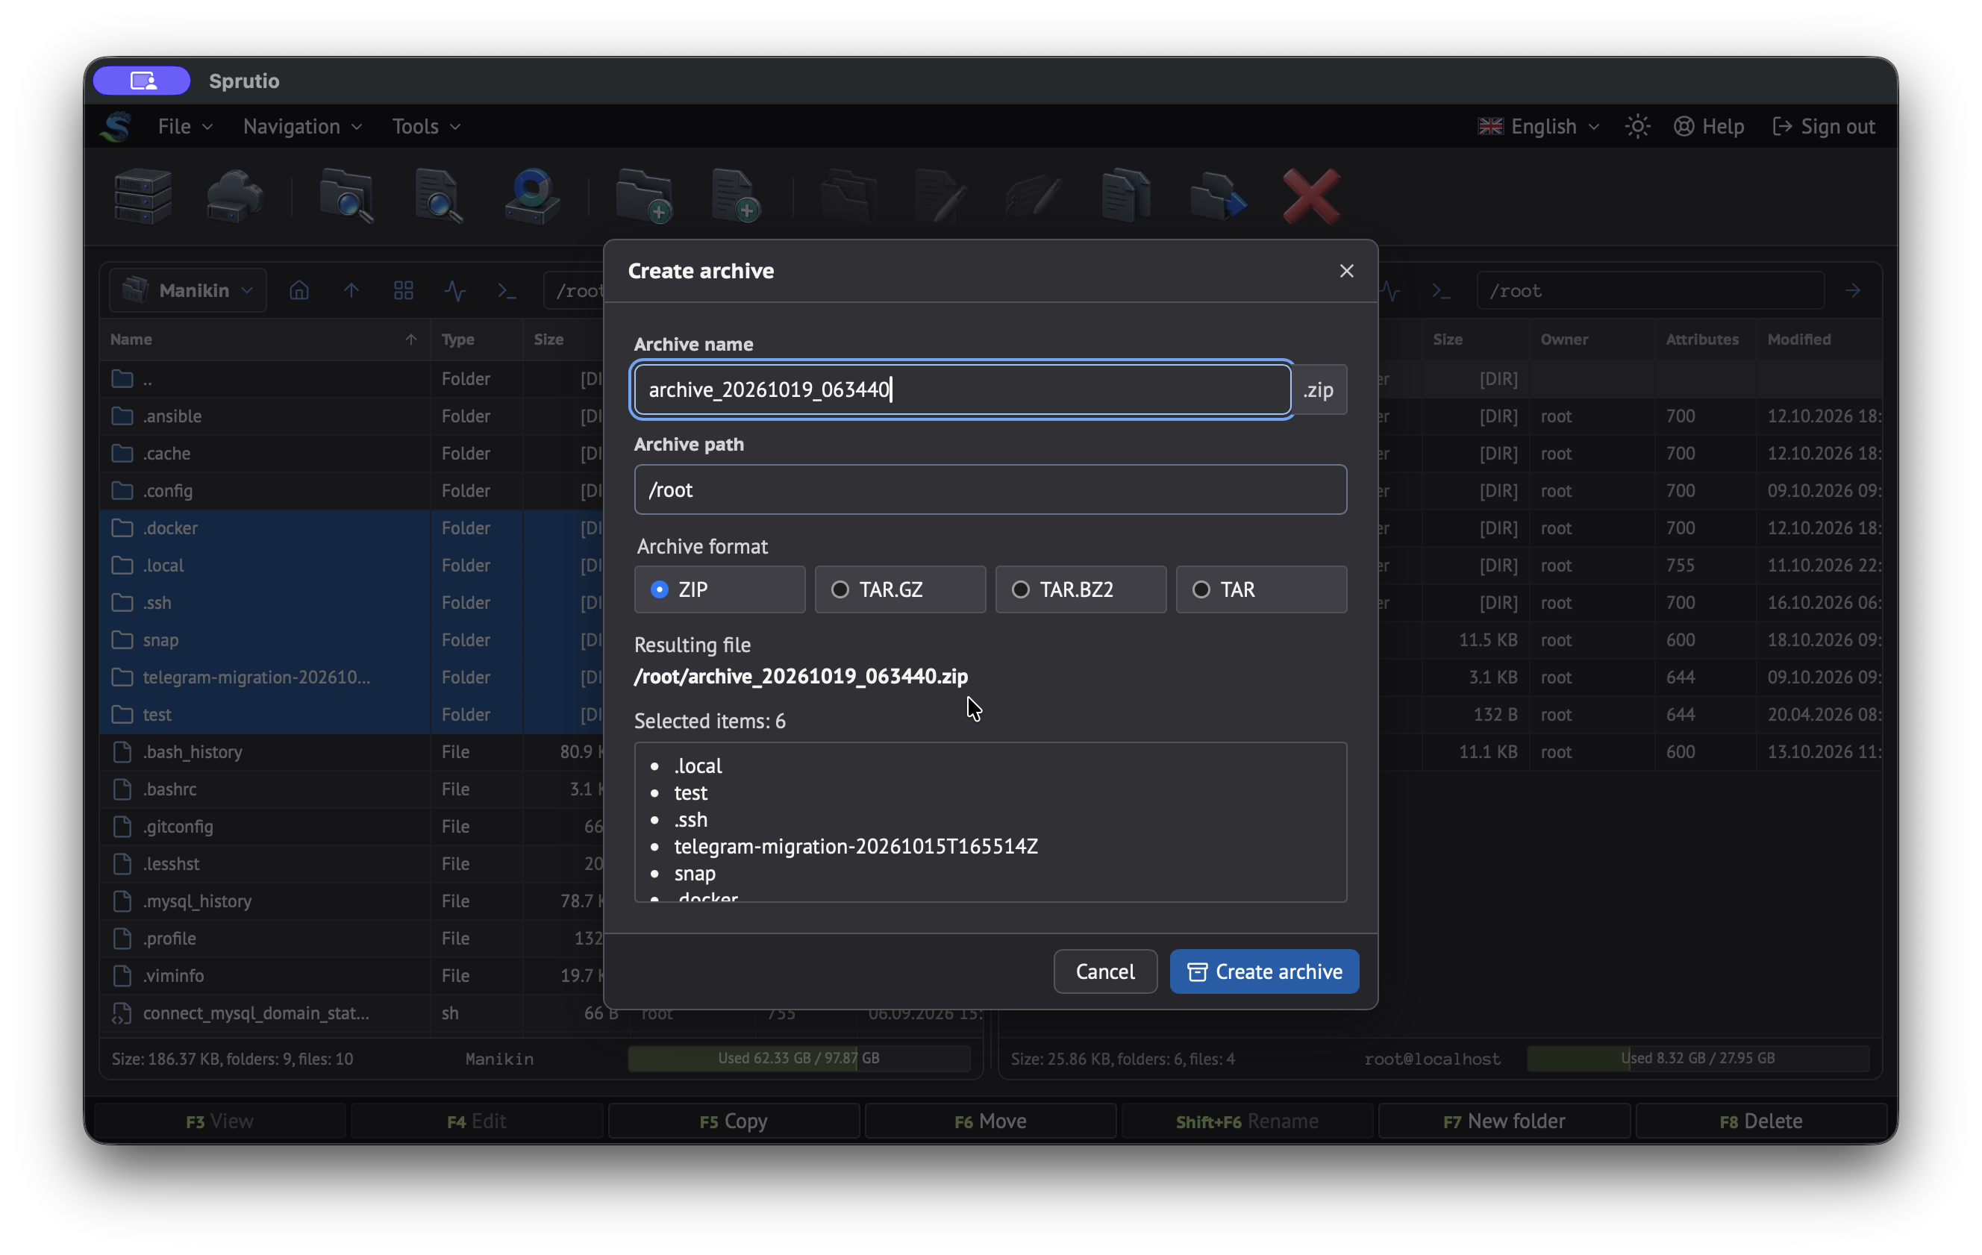Select the TAR.BZ2 archive format

(1081, 589)
